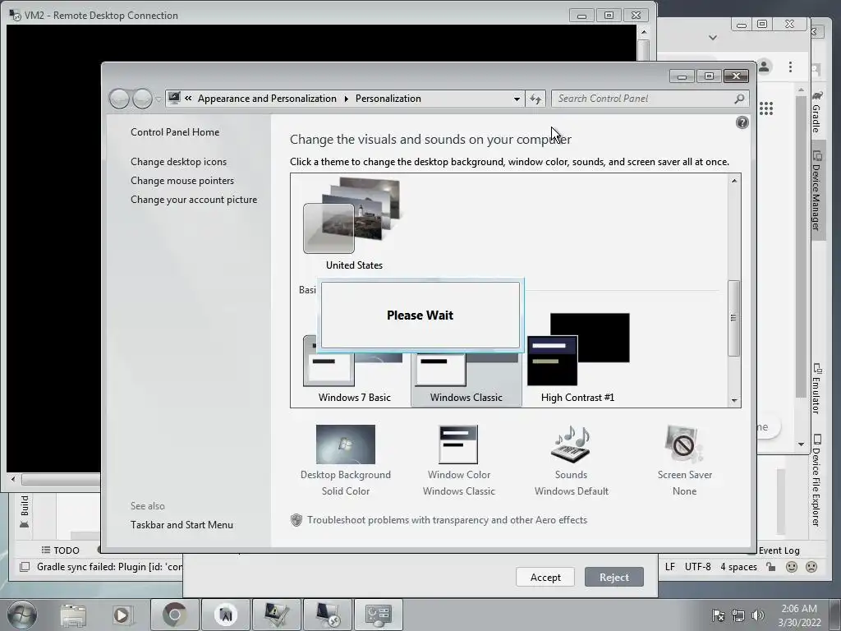The width and height of the screenshot is (841, 631).
Task: Click the 4 spaces indent status entry
Action: 738,567
